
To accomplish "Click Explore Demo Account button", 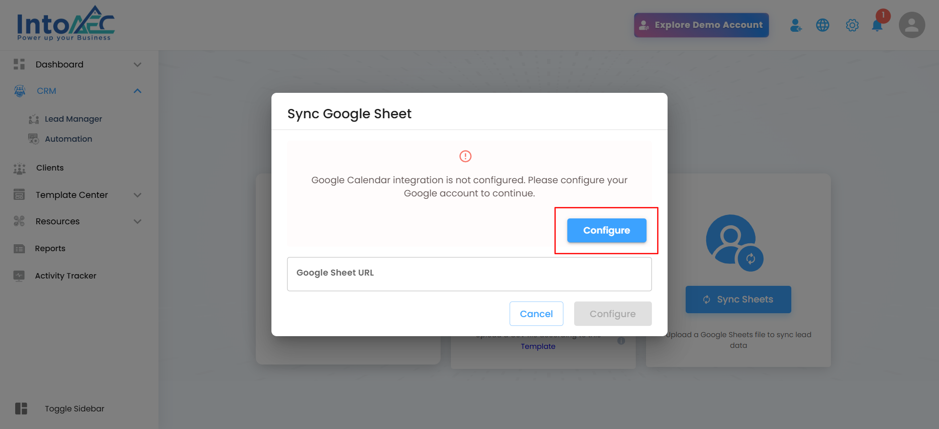I will click(701, 25).
